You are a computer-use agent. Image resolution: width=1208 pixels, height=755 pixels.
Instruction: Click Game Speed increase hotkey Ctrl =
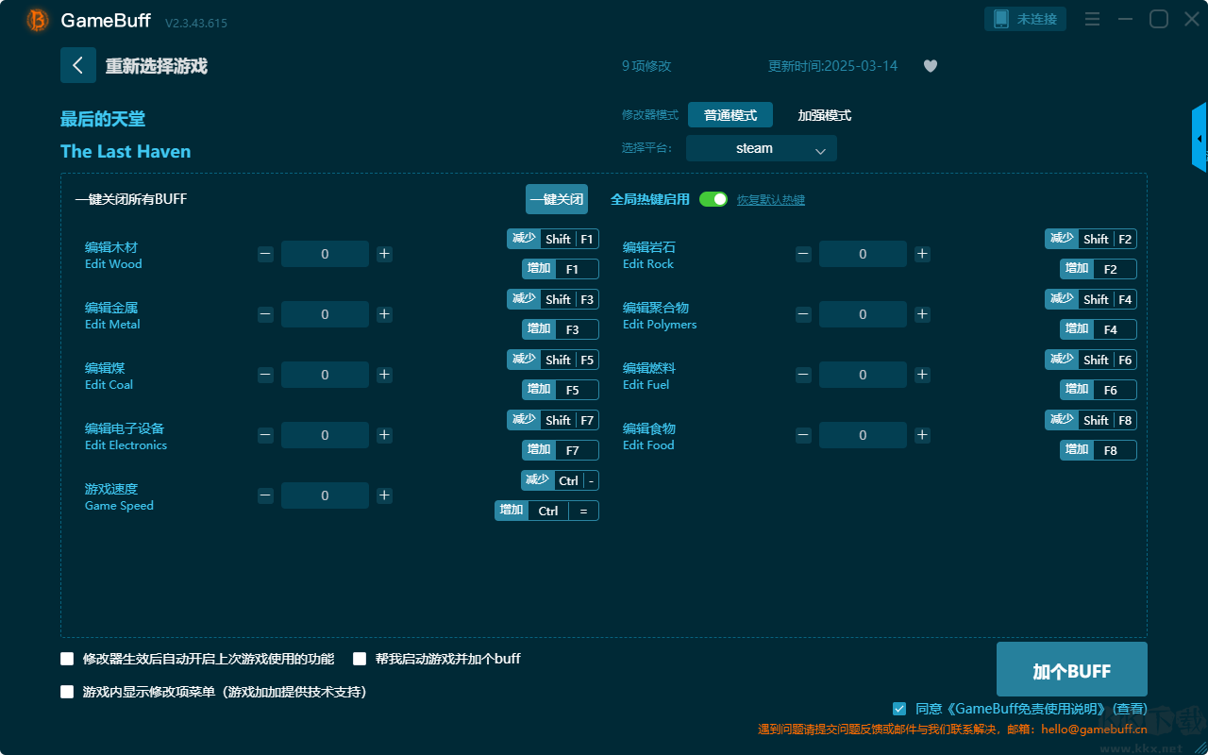(x=546, y=511)
